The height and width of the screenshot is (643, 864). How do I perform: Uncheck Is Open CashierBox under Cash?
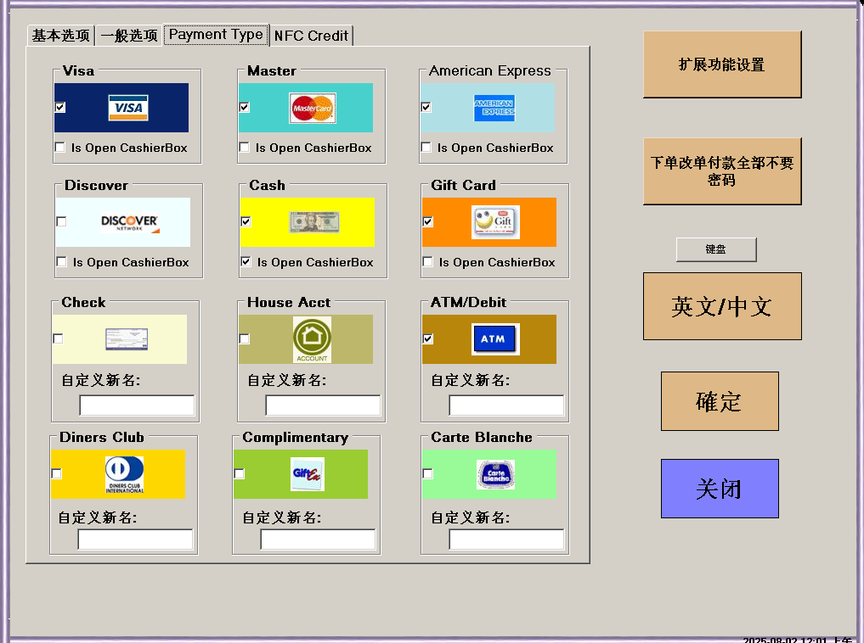pyautogui.click(x=246, y=262)
